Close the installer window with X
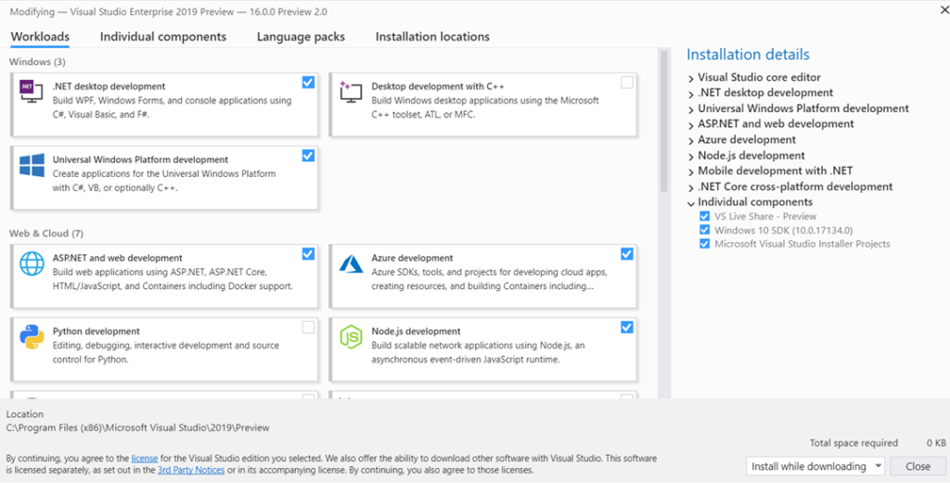The height and width of the screenshot is (483, 950). pos(943,9)
